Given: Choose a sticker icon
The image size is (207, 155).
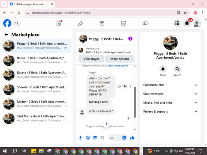Looking at the screenshot, I should (95, 138).
